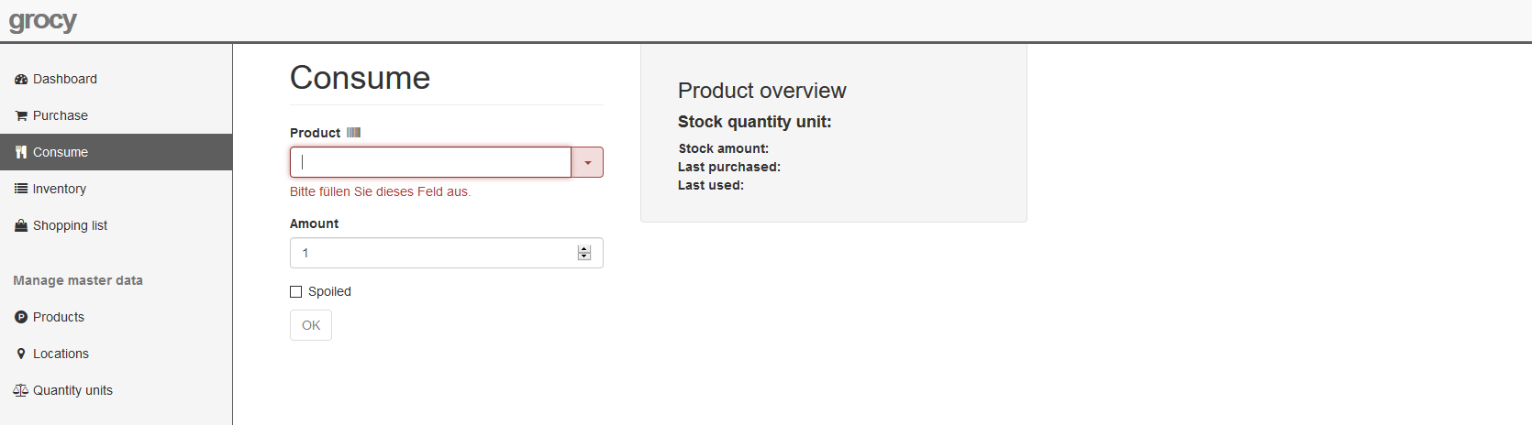Click the Consume cutlery icon
Viewport: 1532px width, 425px height.
(21, 153)
